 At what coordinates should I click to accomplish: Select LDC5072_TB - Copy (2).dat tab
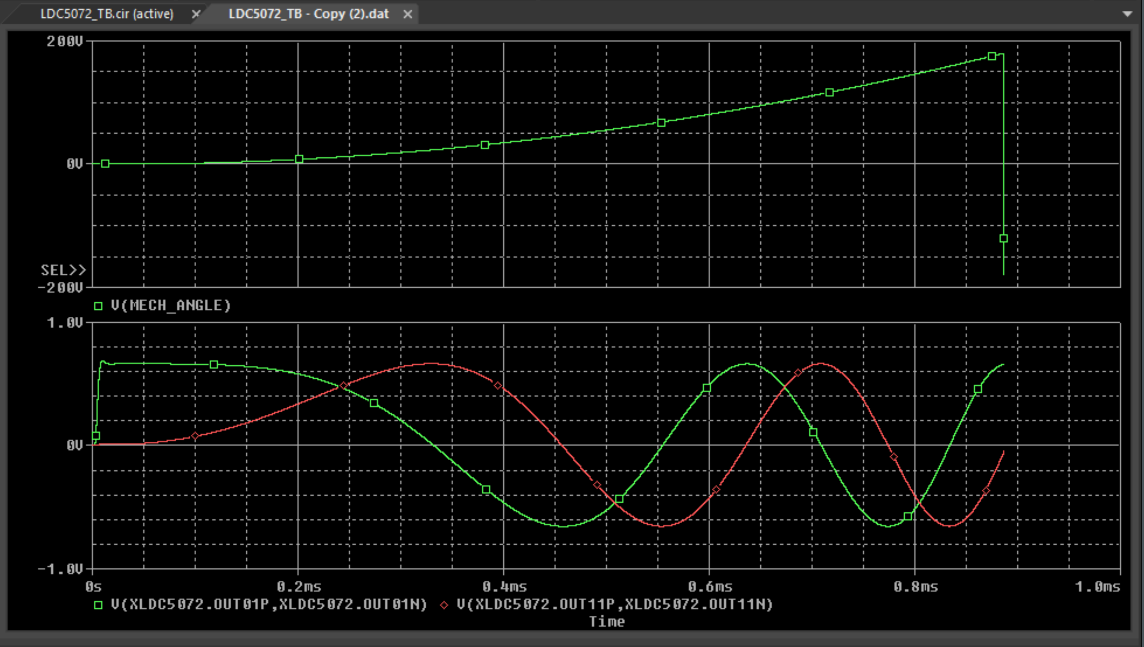(x=308, y=14)
